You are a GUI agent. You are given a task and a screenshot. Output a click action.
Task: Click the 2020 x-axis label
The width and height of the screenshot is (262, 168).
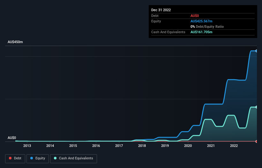click(x=188, y=146)
